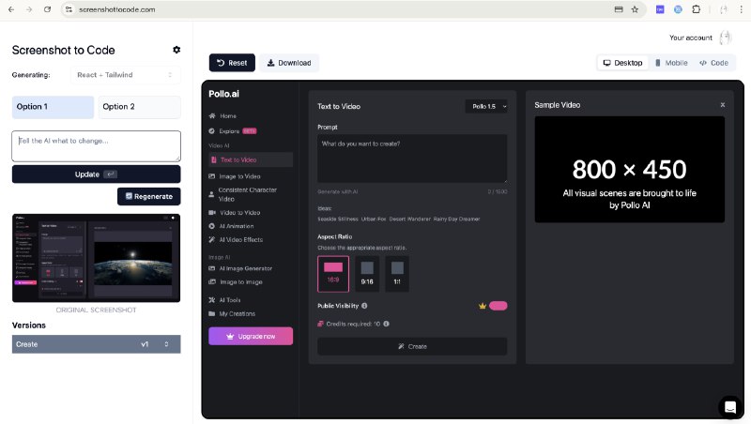Open the React + Tailwind stack dropdown

(126, 75)
